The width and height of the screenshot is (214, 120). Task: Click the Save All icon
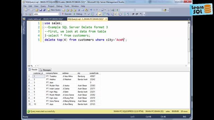point(44,10)
